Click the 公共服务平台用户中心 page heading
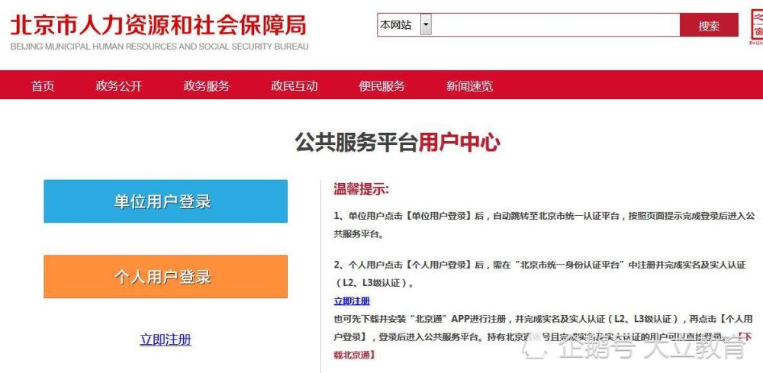Screen dimensions: 763x373 point(398,142)
